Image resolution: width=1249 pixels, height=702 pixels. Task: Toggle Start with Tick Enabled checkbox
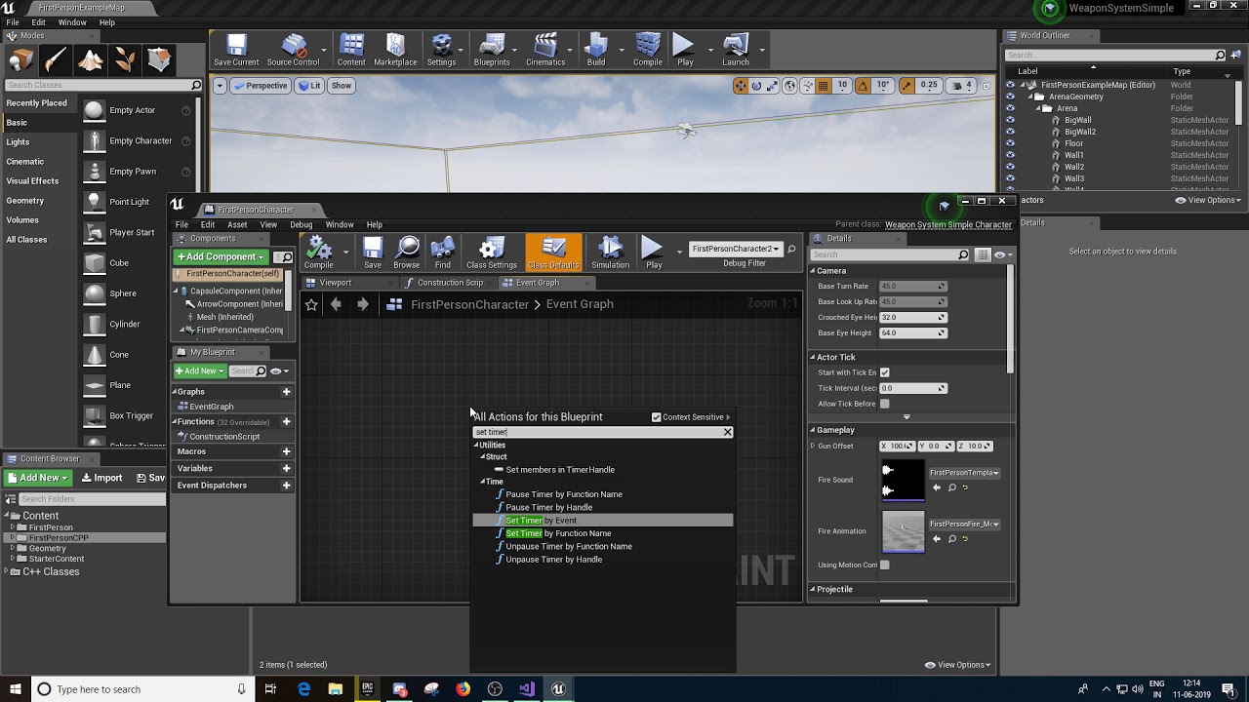click(885, 372)
